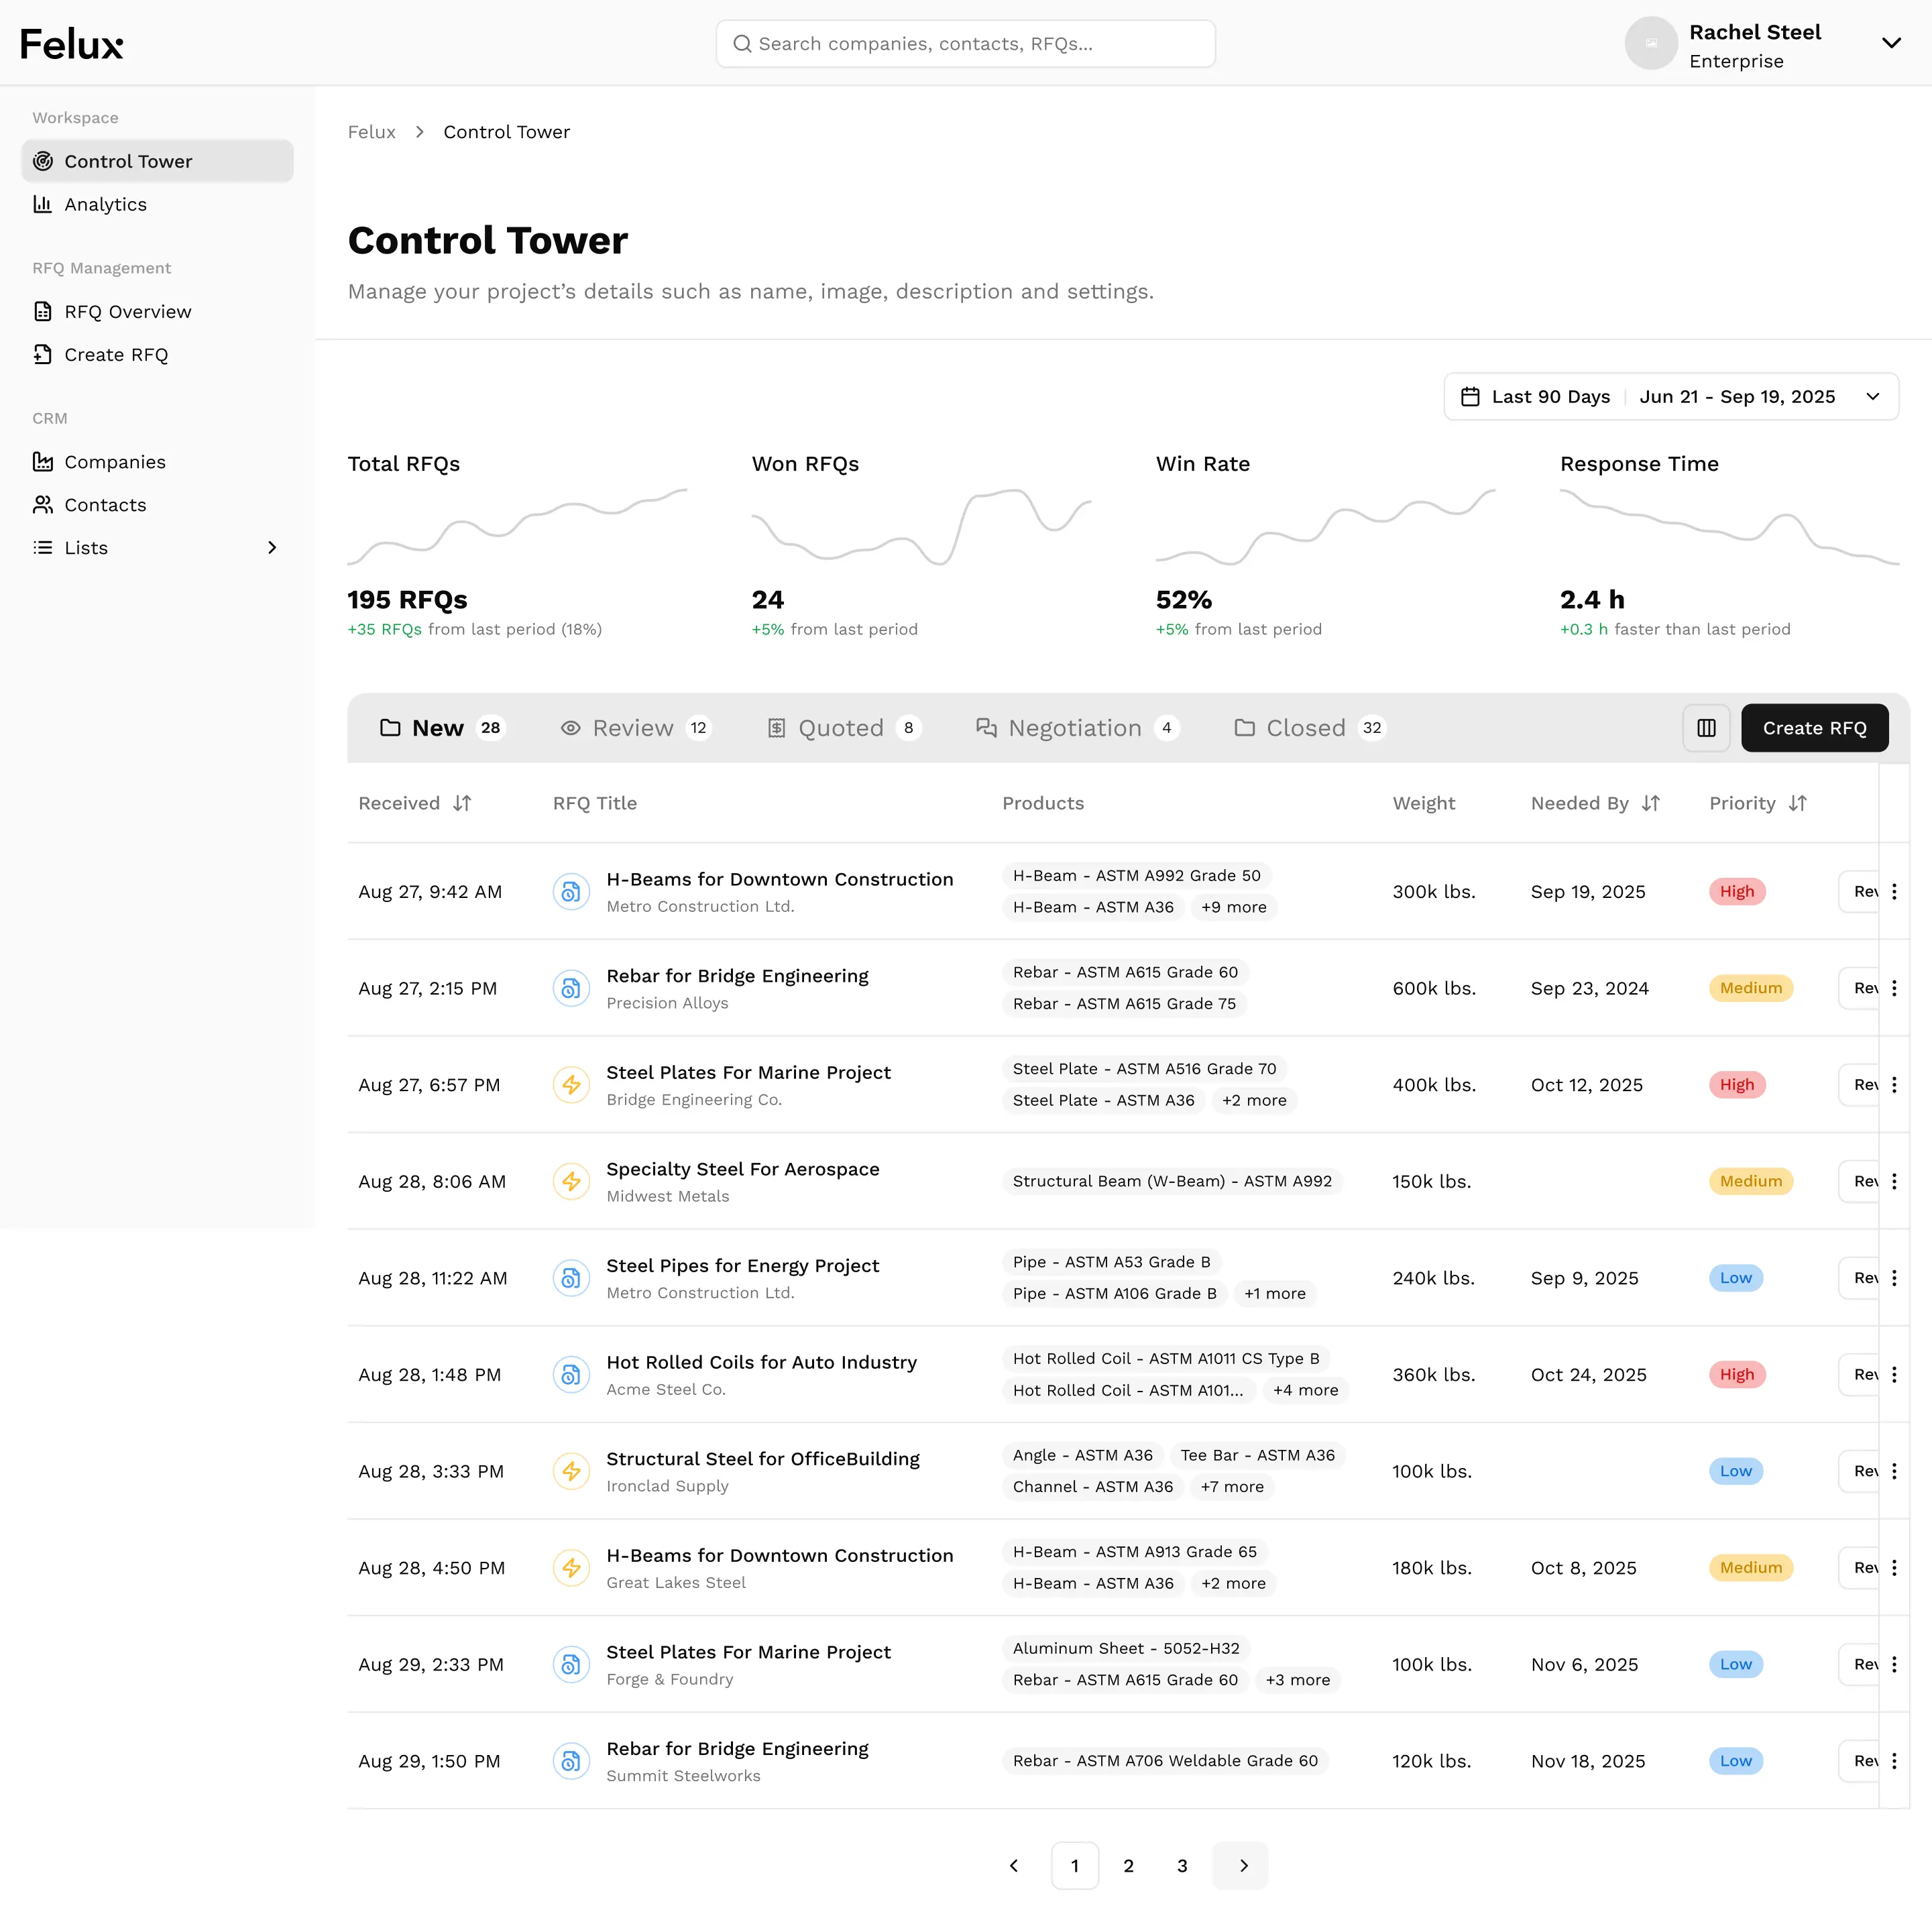
Task: Open Contacts in the CRM section
Action: click(106, 505)
